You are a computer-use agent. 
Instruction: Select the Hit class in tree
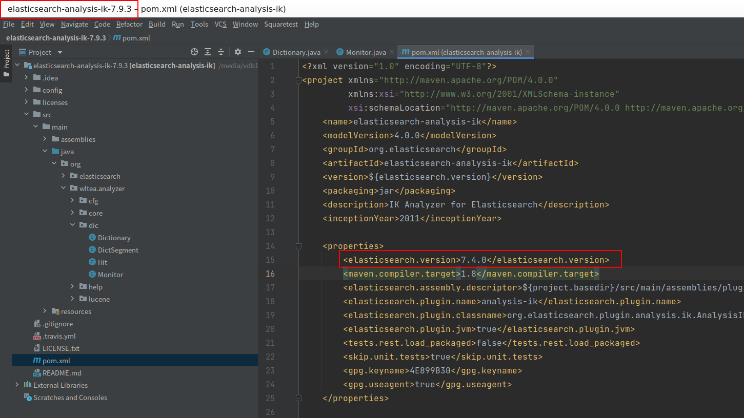pos(98,262)
